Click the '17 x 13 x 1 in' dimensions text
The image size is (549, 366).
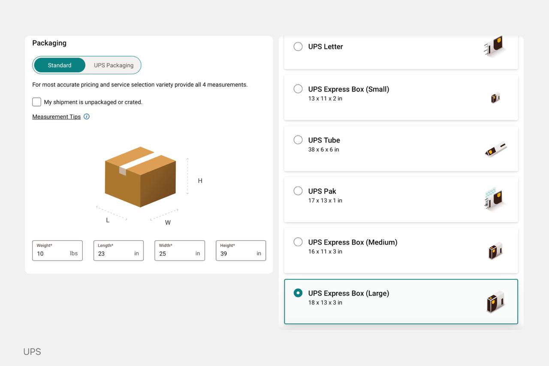point(325,201)
